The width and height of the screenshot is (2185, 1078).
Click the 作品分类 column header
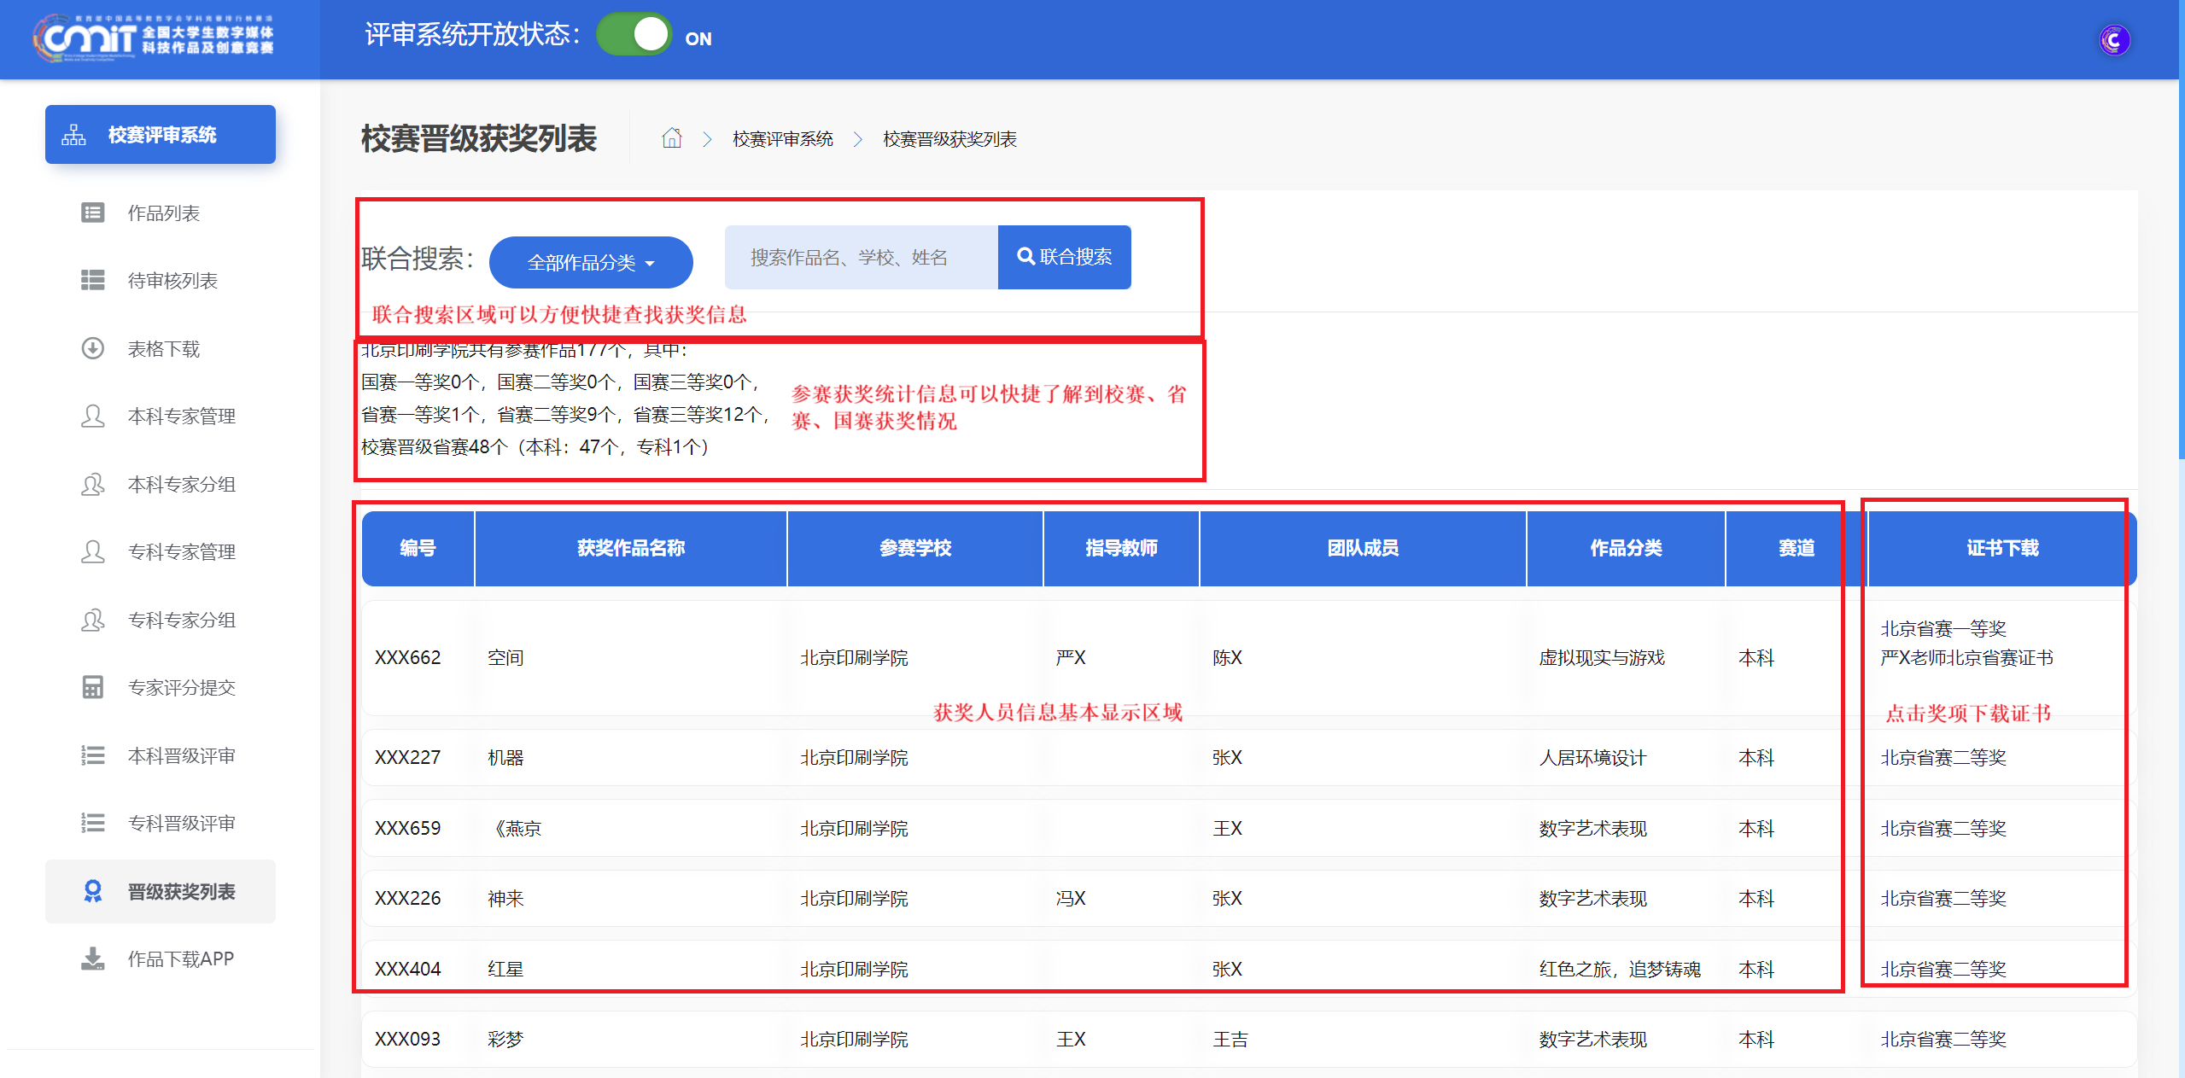[1626, 548]
